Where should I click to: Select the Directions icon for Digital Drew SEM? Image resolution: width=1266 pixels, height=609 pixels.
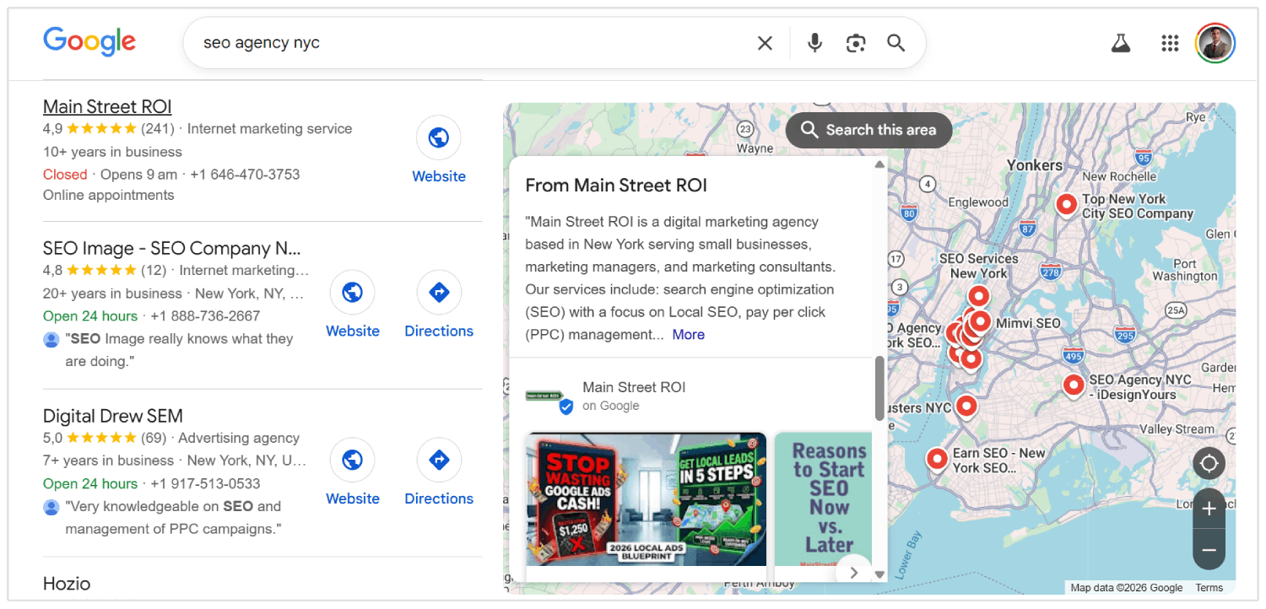439,460
